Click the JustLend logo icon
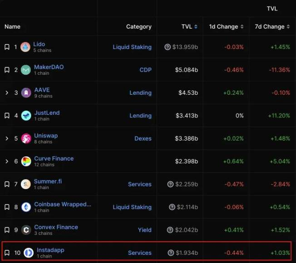This screenshot has width=296, height=263. 25,116
